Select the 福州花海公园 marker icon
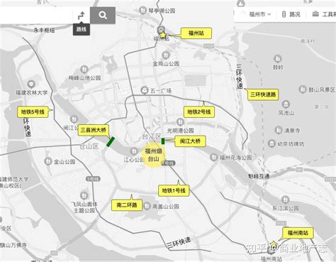 tap(213, 157)
